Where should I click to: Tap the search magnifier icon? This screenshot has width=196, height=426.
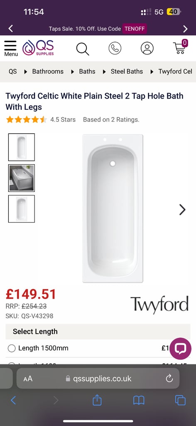[x=82, y=49]
